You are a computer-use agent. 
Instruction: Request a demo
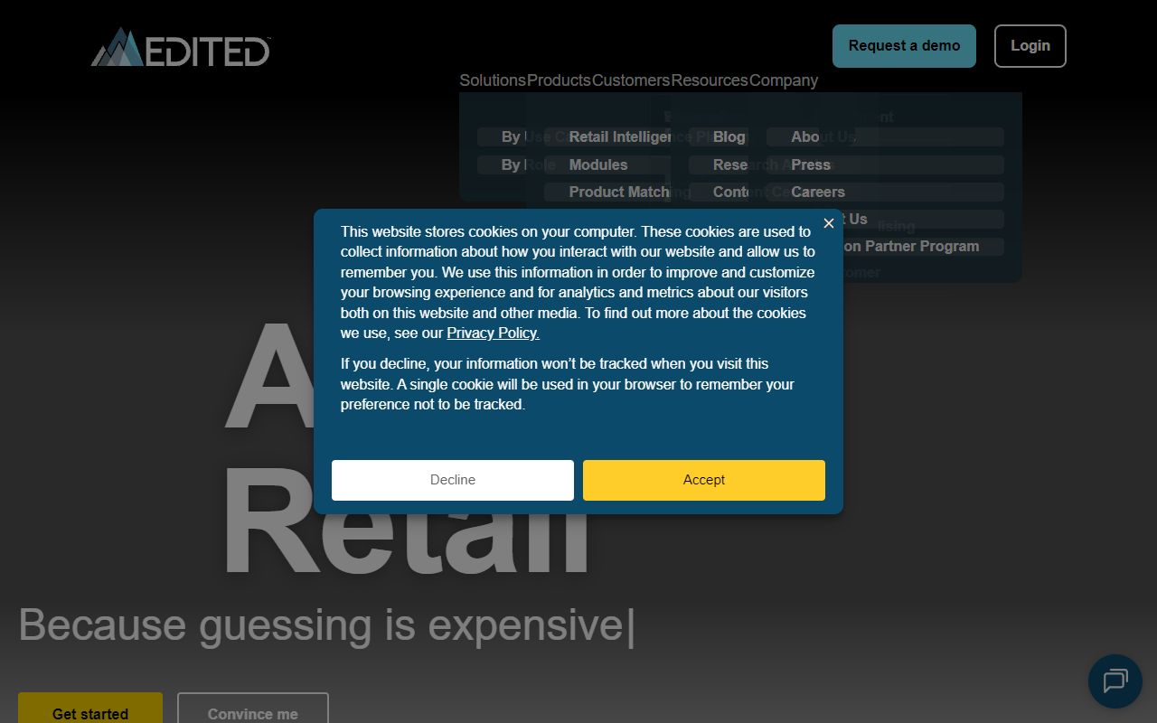[x=904, y=45]
